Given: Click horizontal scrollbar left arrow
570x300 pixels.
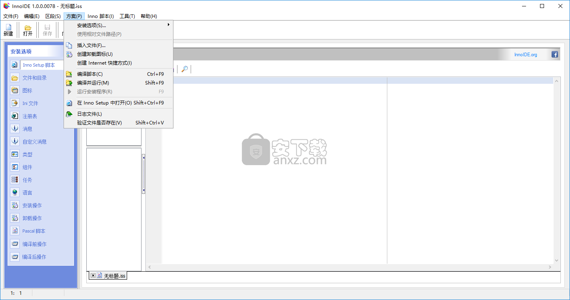Looking at the screenshot, I should click(150, 267).
